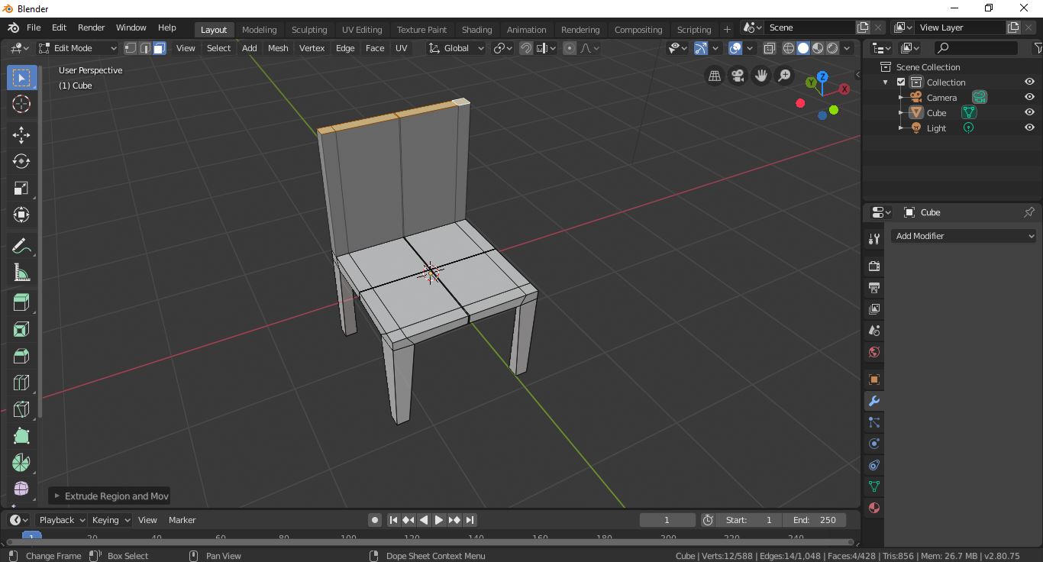Open the Global transform orientation dropdown
Viewport: 1043px width, 562px height.
point(456,47)
